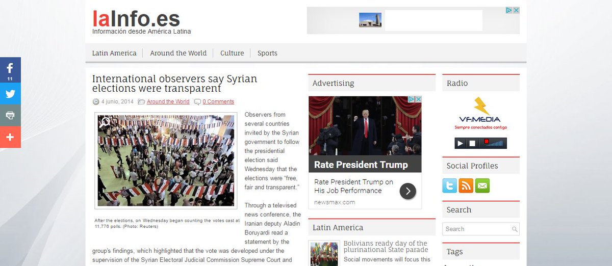Stop the radio player
Screen dimensions: 612x266
click(472, 143)
